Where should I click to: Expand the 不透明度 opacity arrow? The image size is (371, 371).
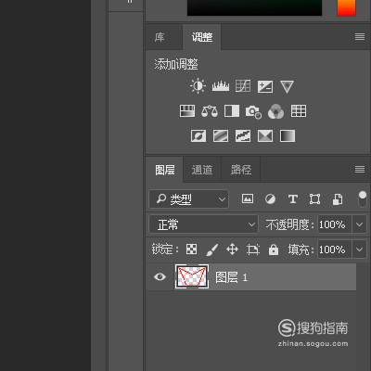coord(359,224)
